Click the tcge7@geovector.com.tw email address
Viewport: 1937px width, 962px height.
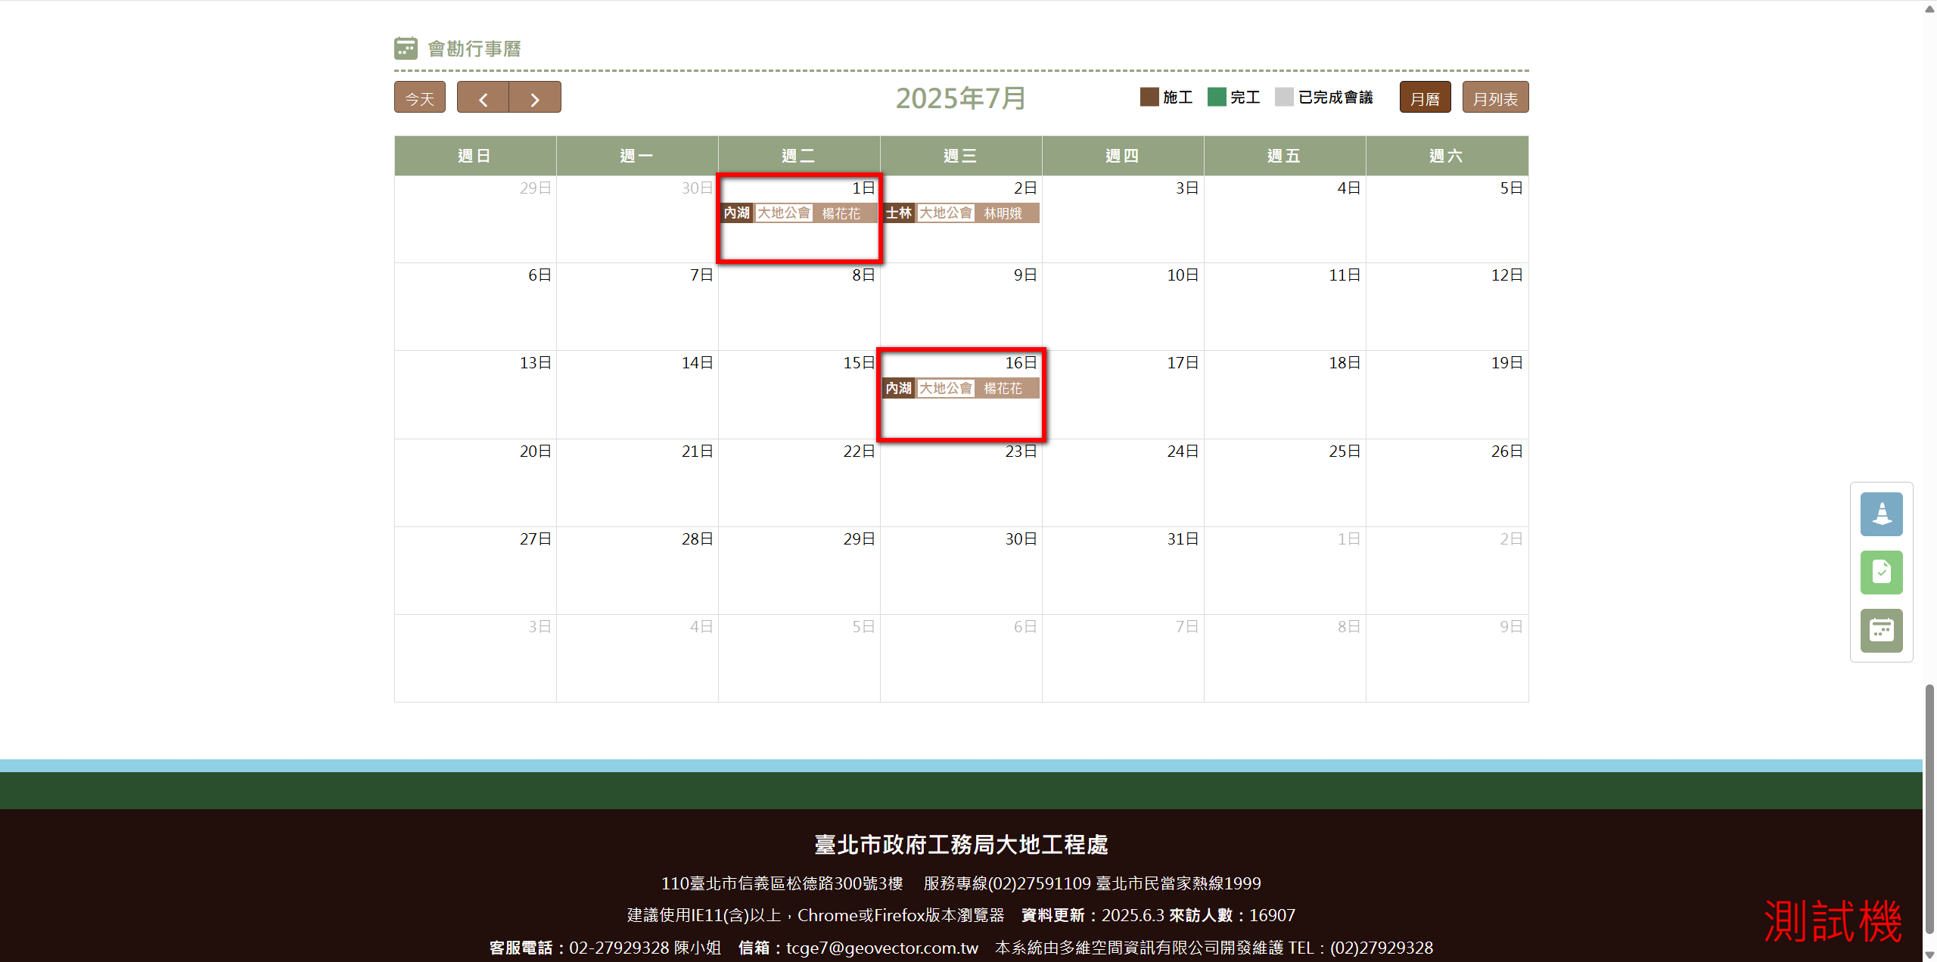point(881,948)
